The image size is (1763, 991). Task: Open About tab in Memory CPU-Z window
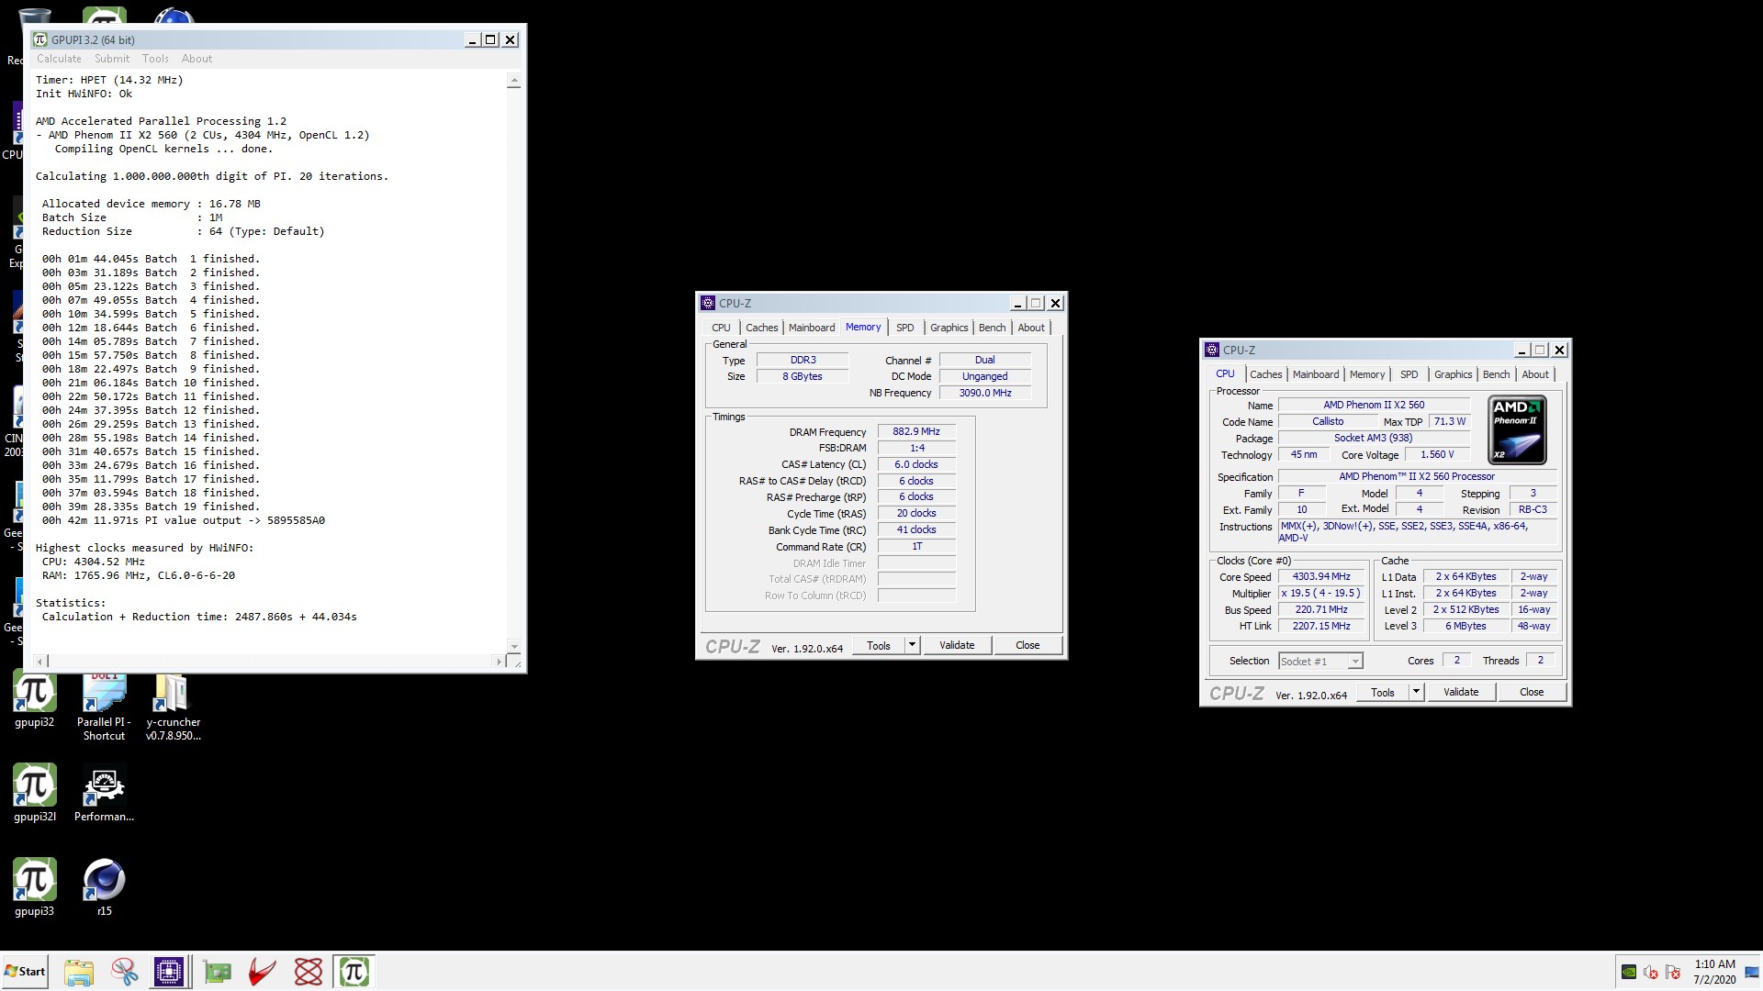pyautogui.click(x=1031, y=328)
